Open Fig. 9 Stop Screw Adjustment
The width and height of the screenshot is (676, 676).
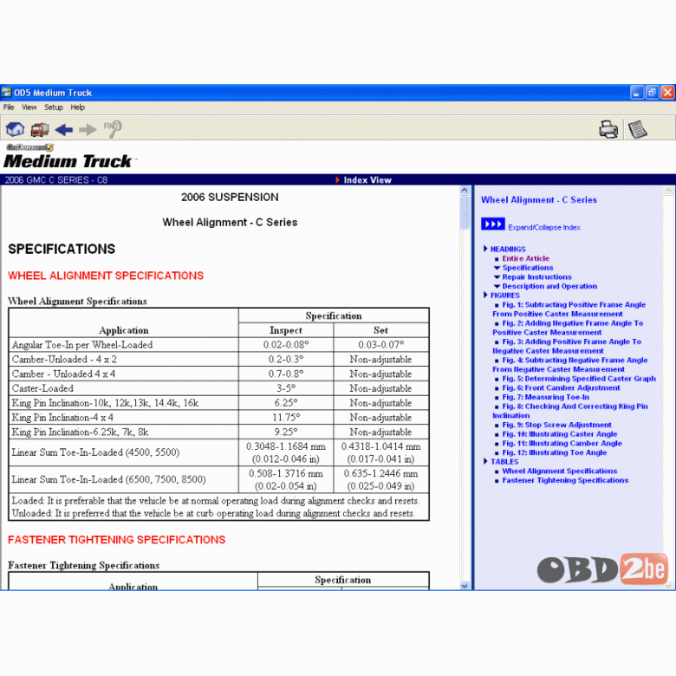[x=556, y=425]
